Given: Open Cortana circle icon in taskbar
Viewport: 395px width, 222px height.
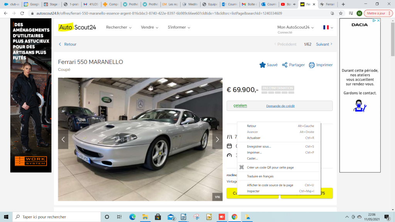Looking at the screenshot, I should coord(107,217).
